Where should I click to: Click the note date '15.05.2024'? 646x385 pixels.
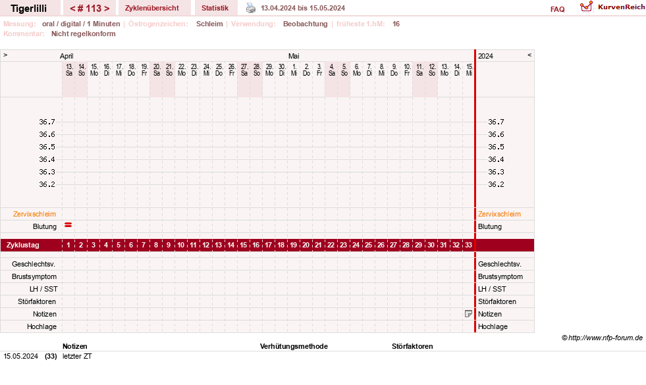pos(20,356)
